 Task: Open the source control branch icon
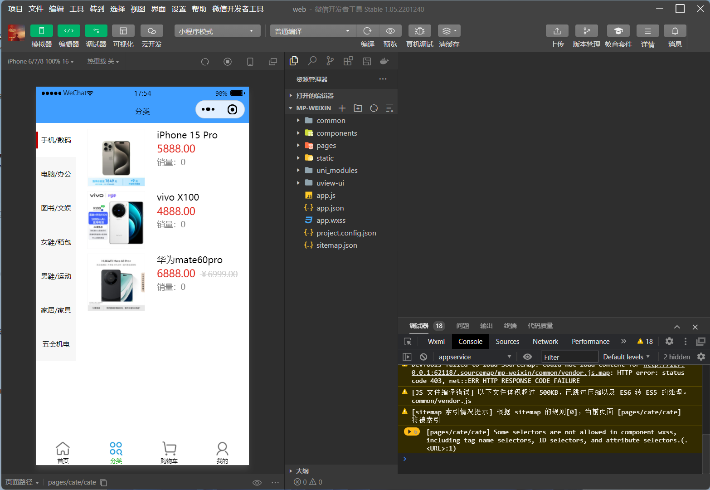330,61
